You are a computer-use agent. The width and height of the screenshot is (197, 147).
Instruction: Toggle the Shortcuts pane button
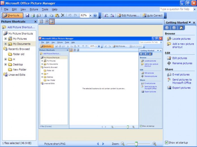(13, 15)
